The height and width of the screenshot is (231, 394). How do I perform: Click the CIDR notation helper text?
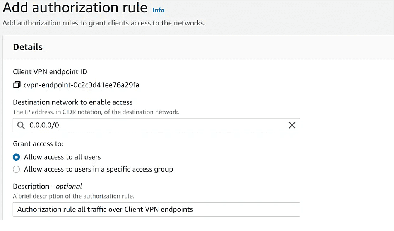96,112
